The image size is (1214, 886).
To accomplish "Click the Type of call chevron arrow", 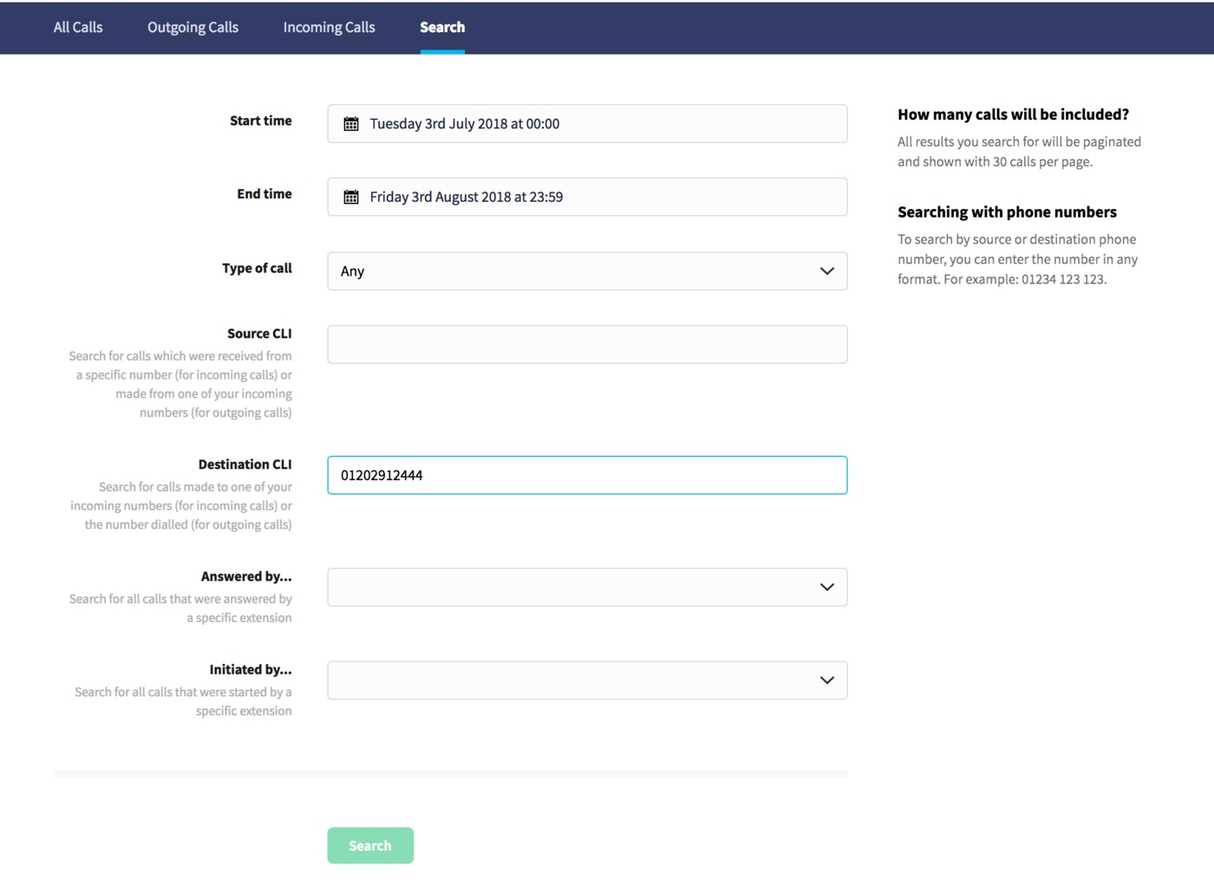I will pos(826,271).
